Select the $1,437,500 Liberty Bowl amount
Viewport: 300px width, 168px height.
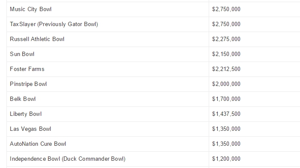226,114
